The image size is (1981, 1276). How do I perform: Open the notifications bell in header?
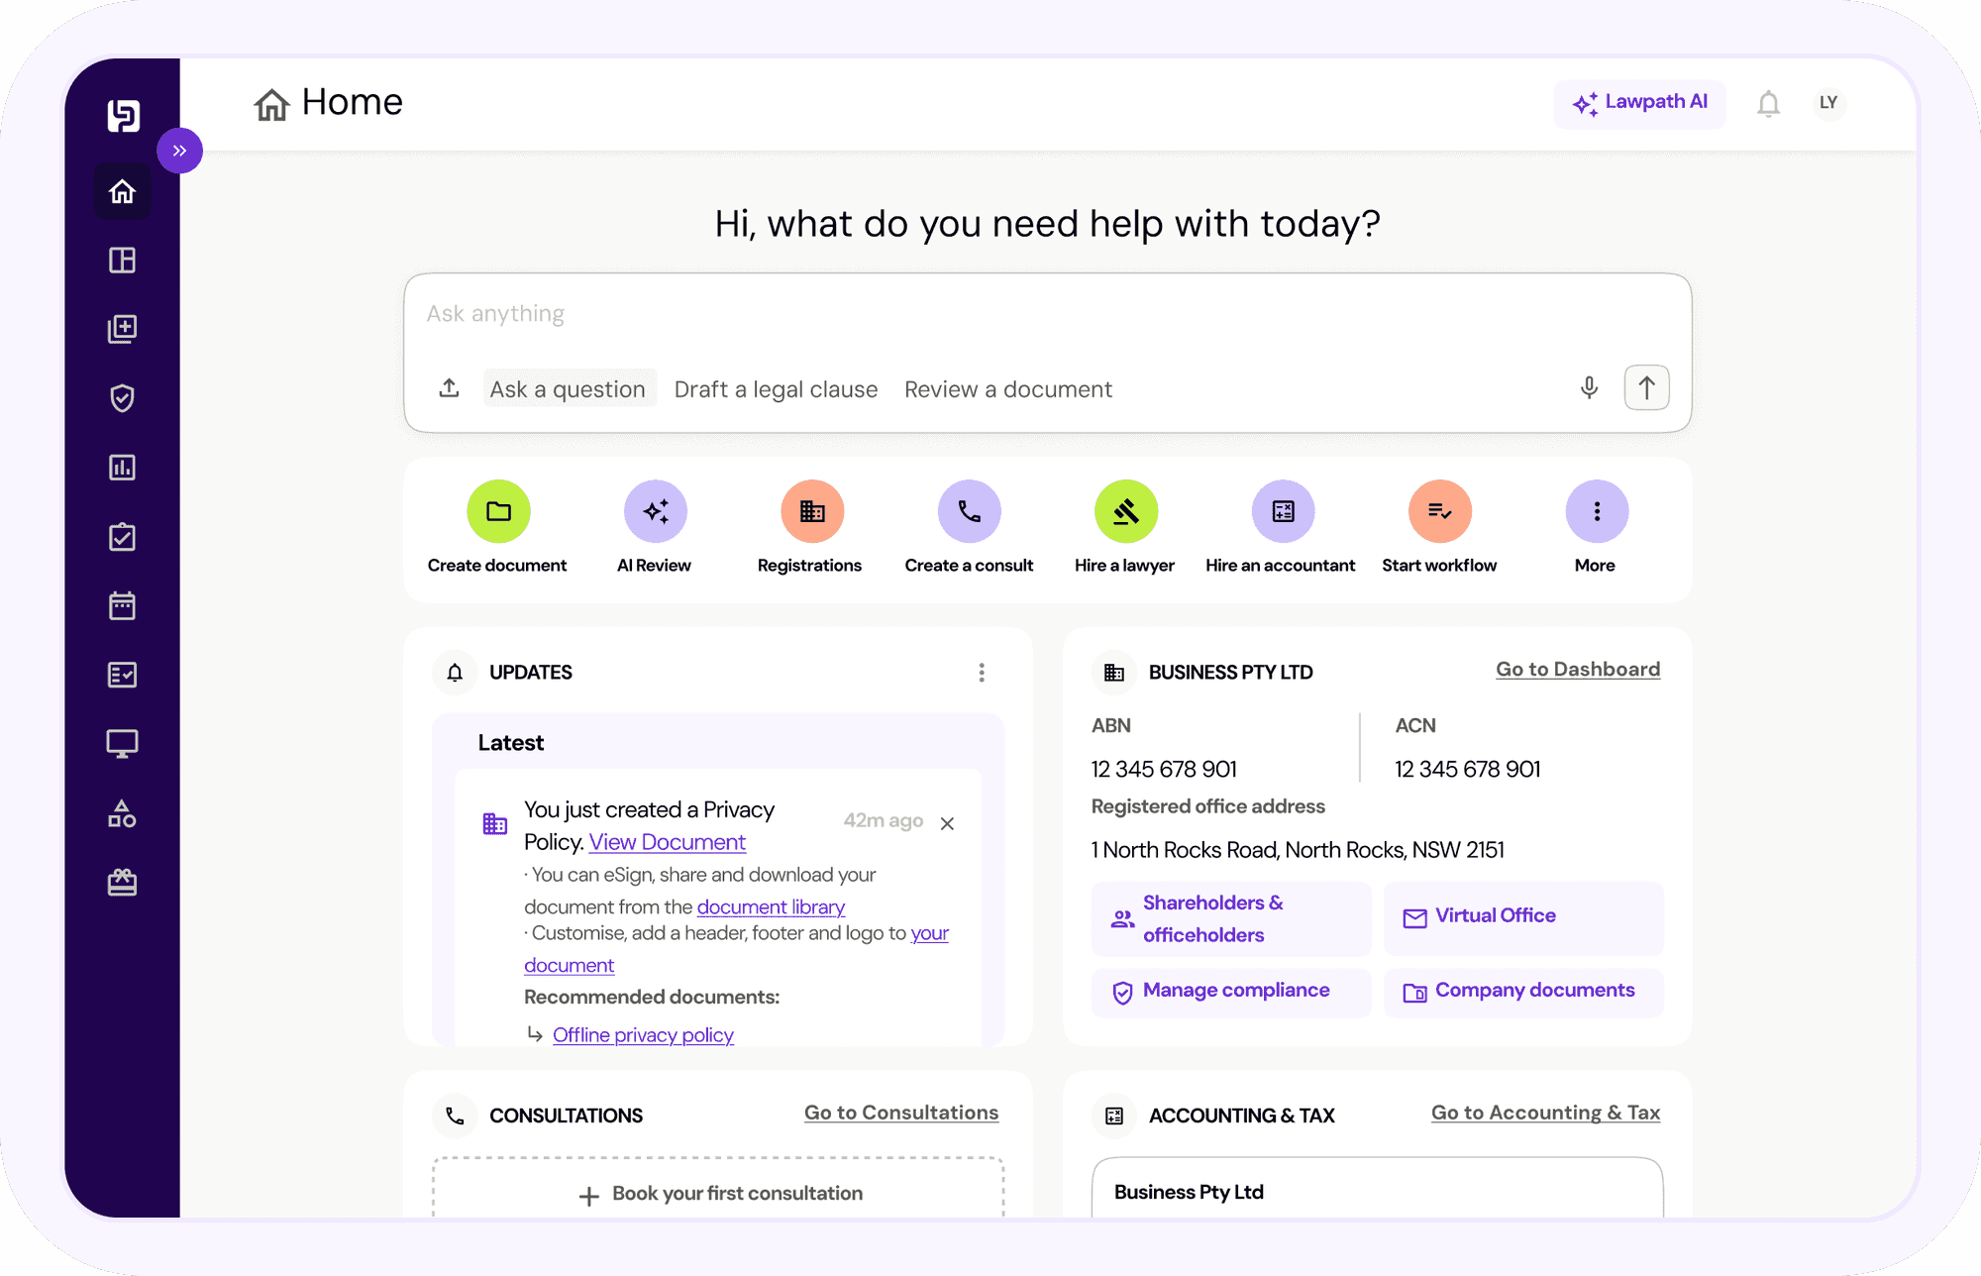[1768, 103]
